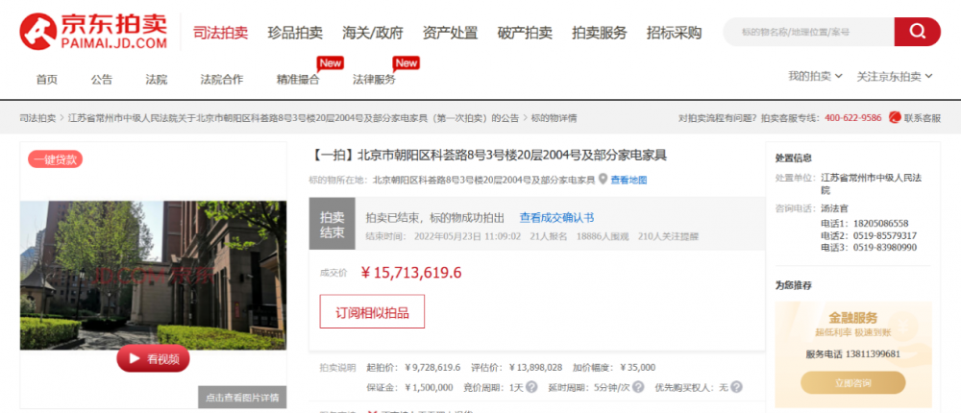Image resolution: width=961 pixels, height=413 pixels.
Task: Open the 资产处置 tab
Action: point(450,33)
